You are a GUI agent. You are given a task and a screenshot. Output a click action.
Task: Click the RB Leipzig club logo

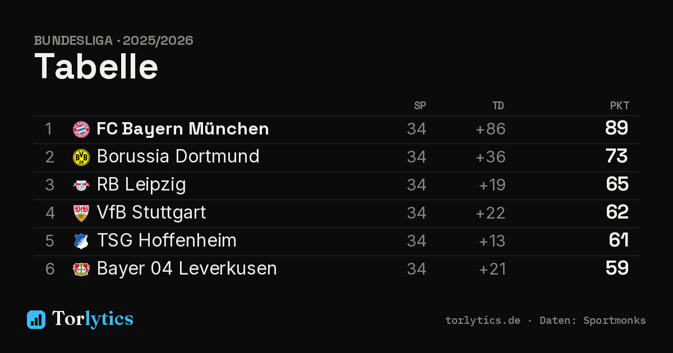click(81, 185)
